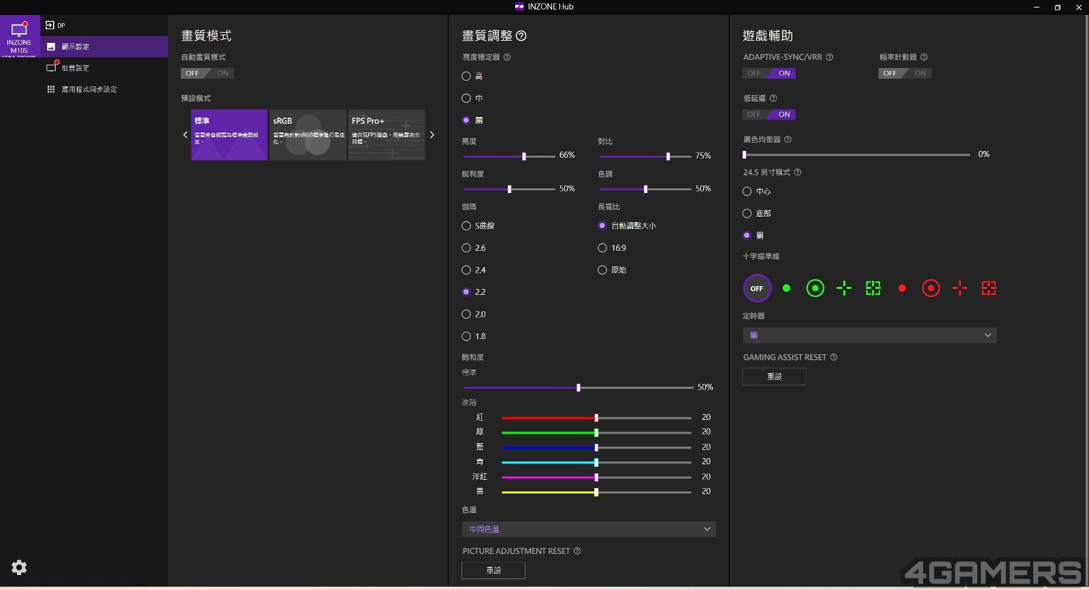1089x590 pixels.
Task: Adjust the 對比 contrast slider
Action: point(645,156)
